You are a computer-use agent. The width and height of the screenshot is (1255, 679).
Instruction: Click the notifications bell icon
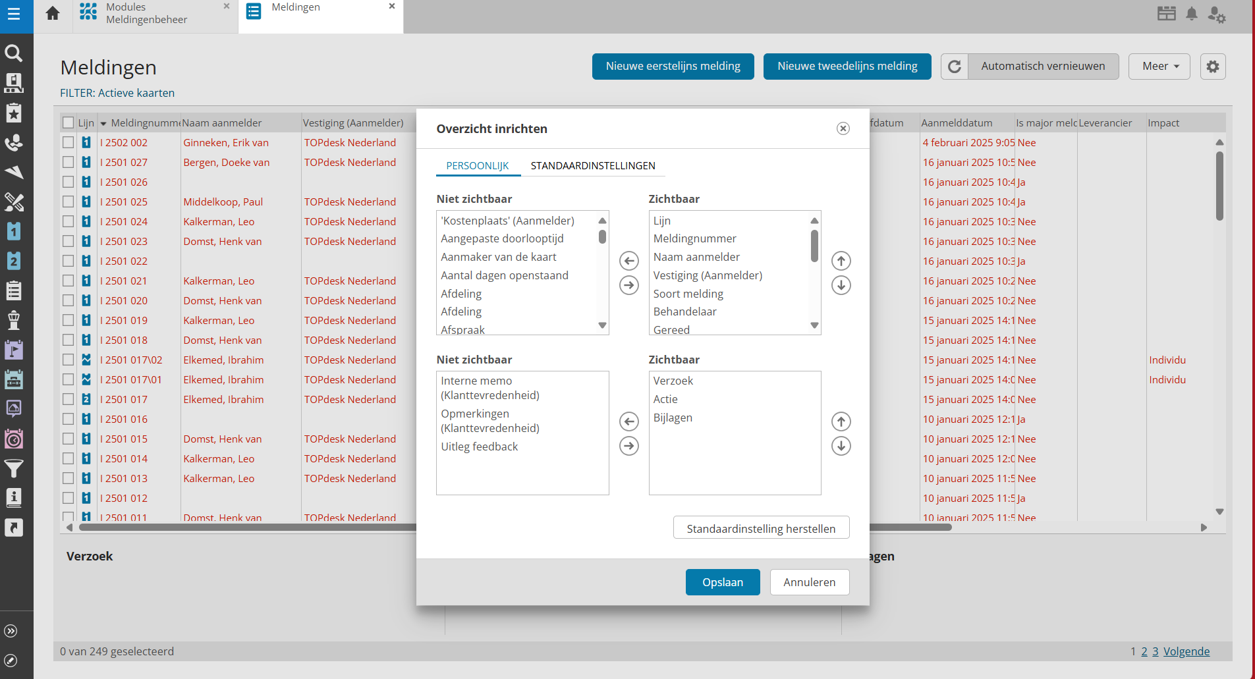[x=1191, y=14]
